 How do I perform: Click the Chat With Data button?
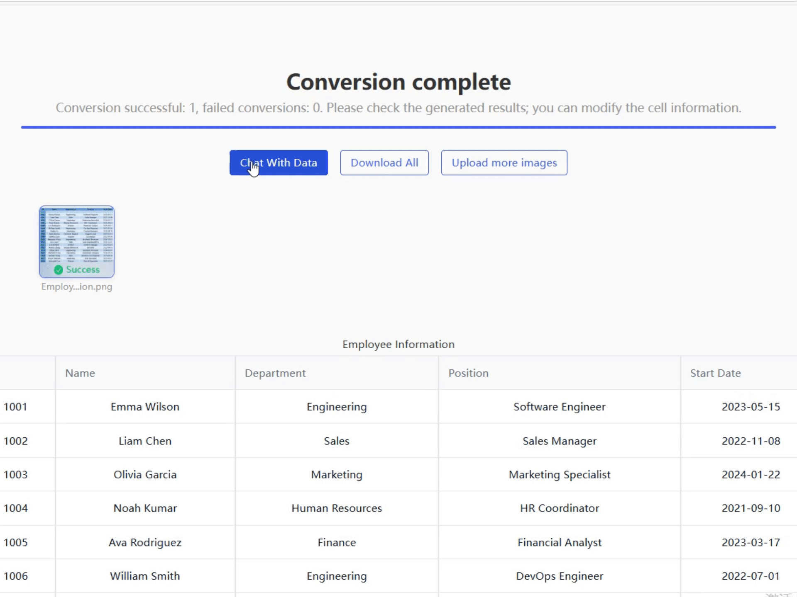coord(279,163)
